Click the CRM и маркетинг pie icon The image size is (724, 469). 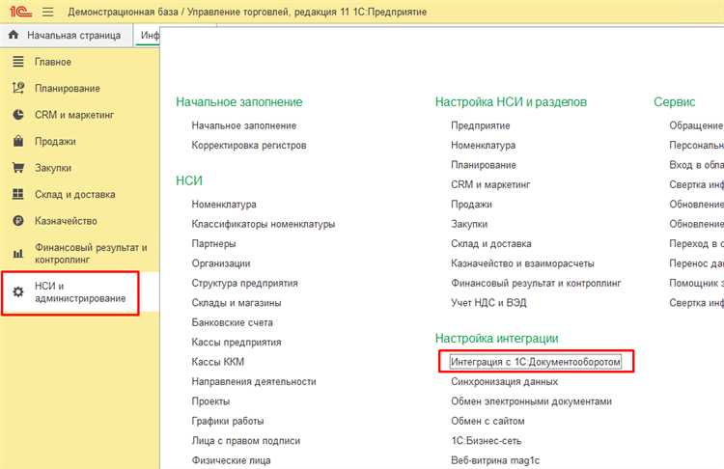click(x=18, y=115)
